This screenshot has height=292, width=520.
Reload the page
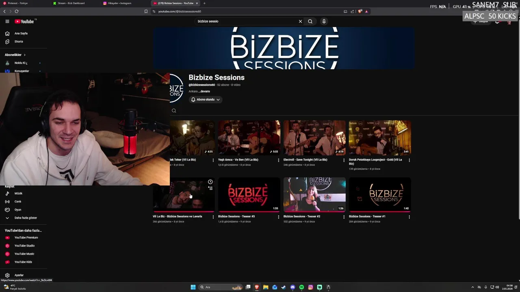coord(17,11)
